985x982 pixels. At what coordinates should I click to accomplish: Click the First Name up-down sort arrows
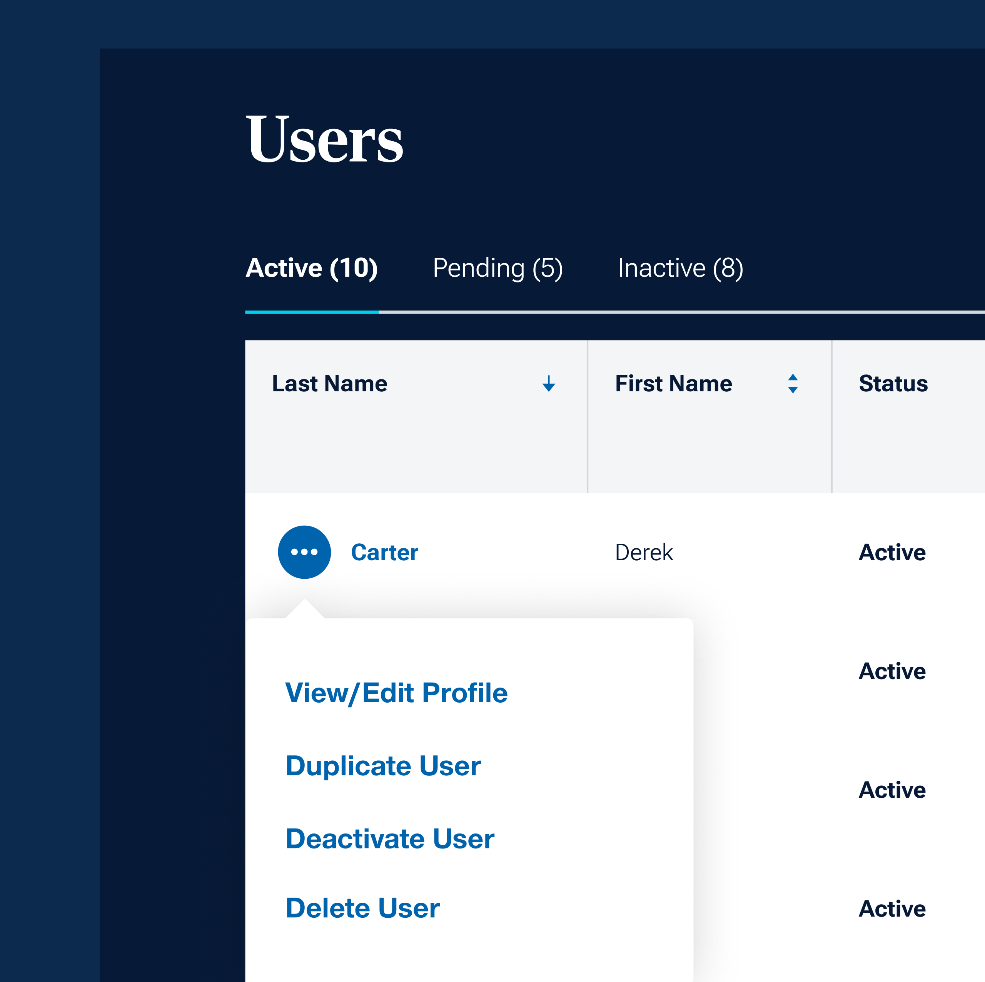tap(792, 383)
